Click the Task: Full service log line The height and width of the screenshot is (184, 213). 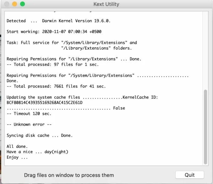click(x=72, y=43)
